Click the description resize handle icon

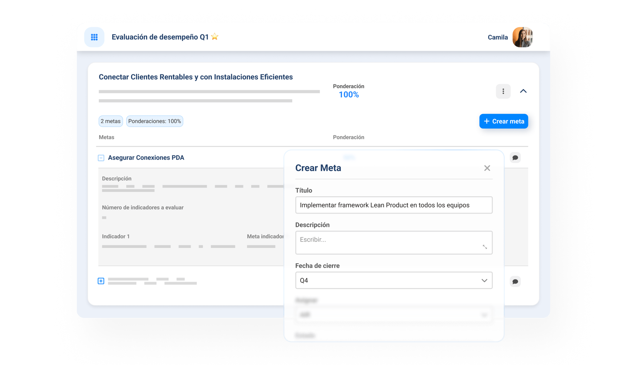(x=485, y=247)
